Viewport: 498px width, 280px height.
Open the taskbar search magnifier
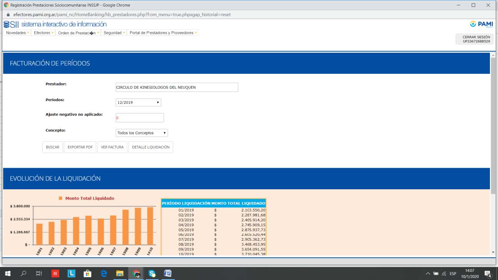[23, 273]
